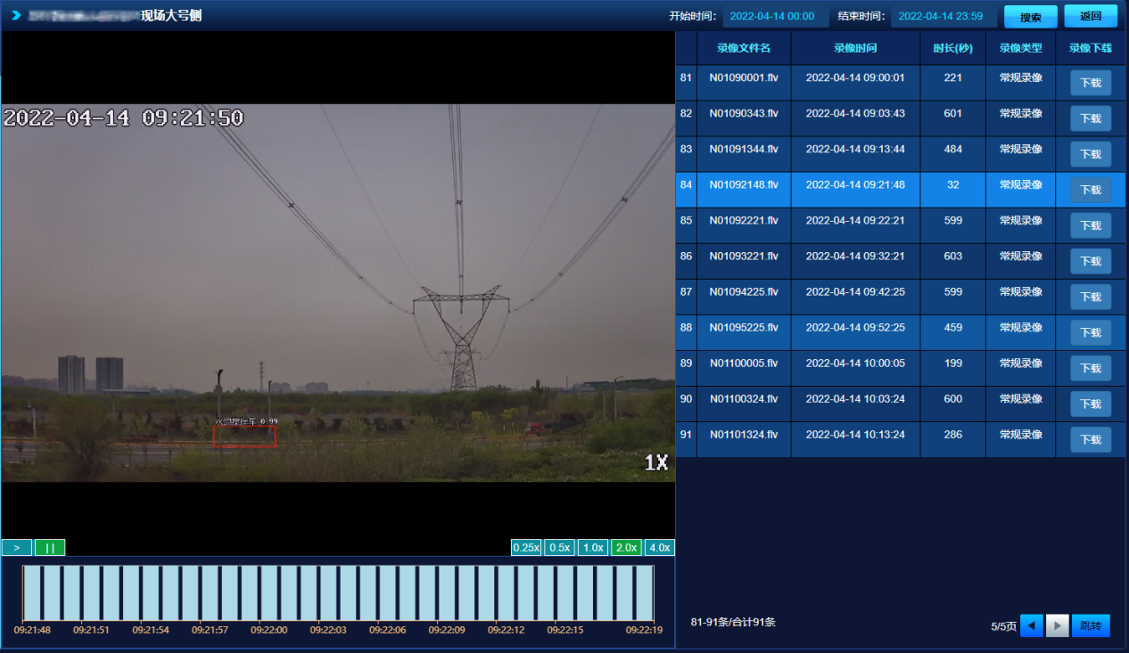Click the play arrow button
The height and width of the screenshot is (653, 1129).
[x=17, y=548]
